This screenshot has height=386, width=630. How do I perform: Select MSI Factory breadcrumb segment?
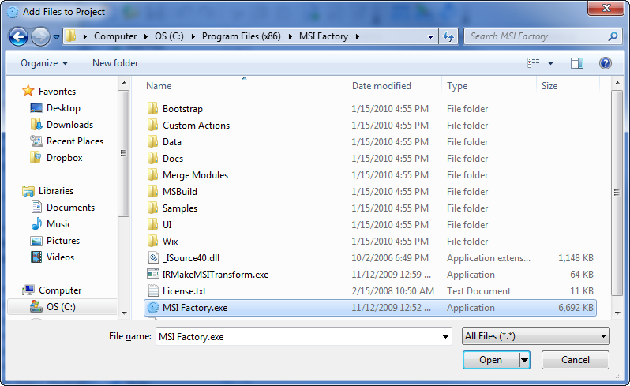click(324, 36)
